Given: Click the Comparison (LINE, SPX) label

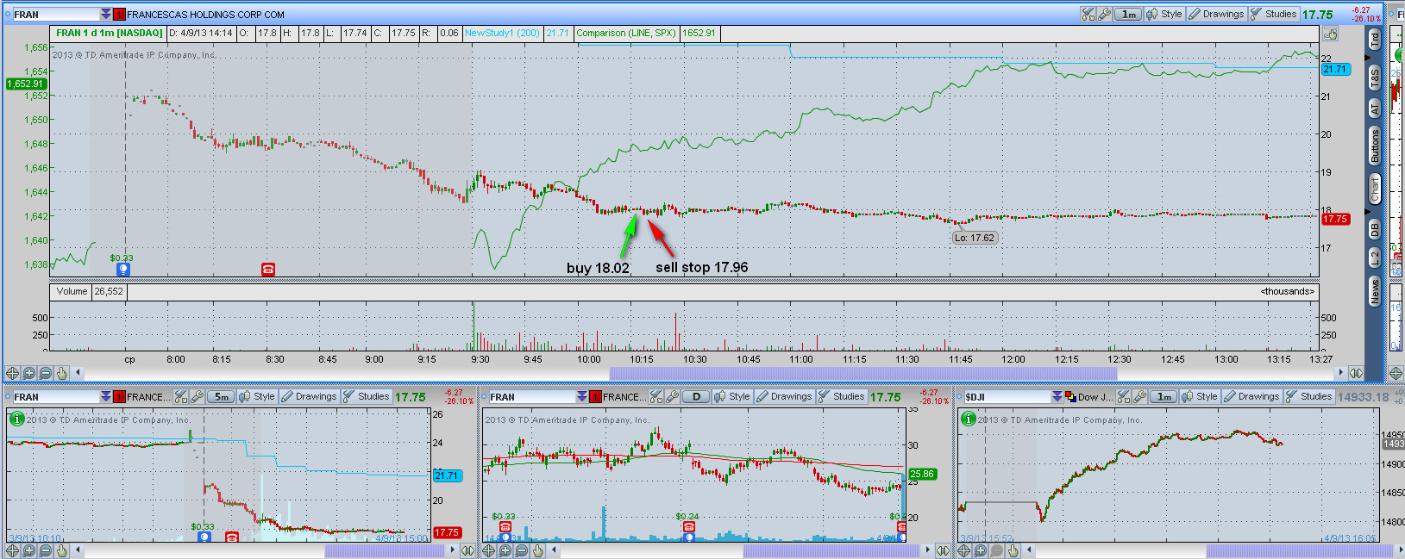Looking at the screenshot, I should coord(626,34).
